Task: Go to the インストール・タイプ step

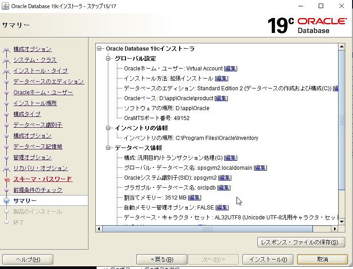Action: point(41,71)
